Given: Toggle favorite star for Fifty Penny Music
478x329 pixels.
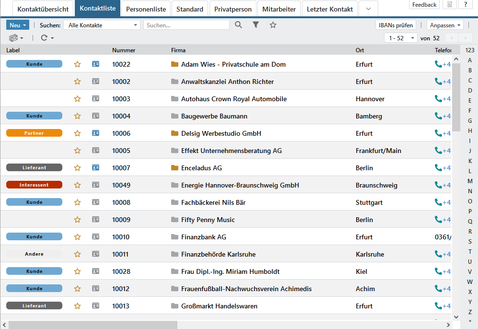Looking at the screenshot, I should 77,220.
